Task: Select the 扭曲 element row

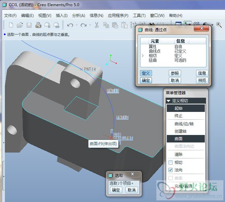Action: coord(173,61)
